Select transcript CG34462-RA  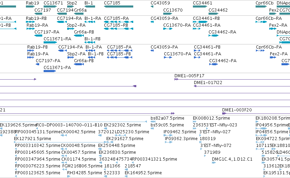tap(214, 36)
